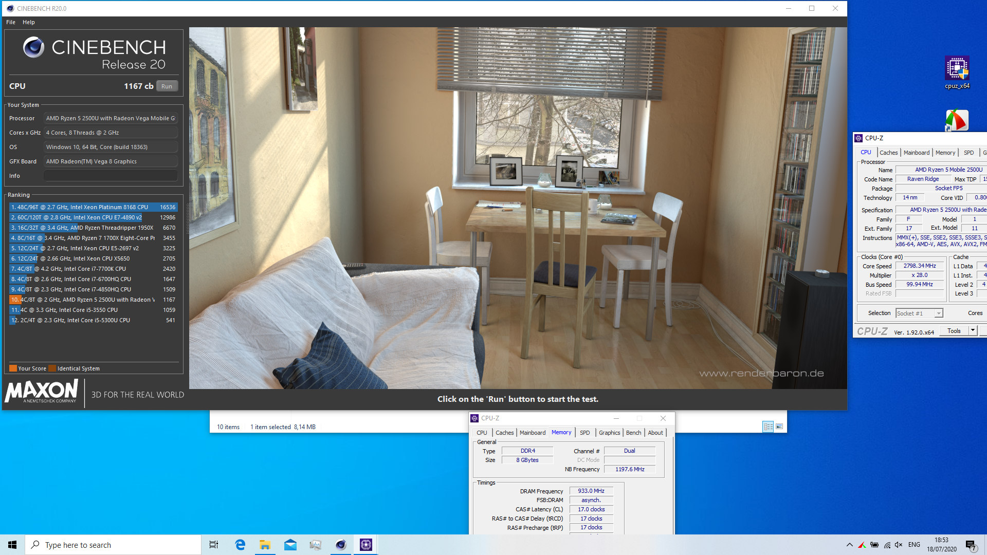The image size is (987, 555).
Task: Open Mainboard tab in lower CPU-Z window
Action: pyautogui.click(x=533, y=433)
